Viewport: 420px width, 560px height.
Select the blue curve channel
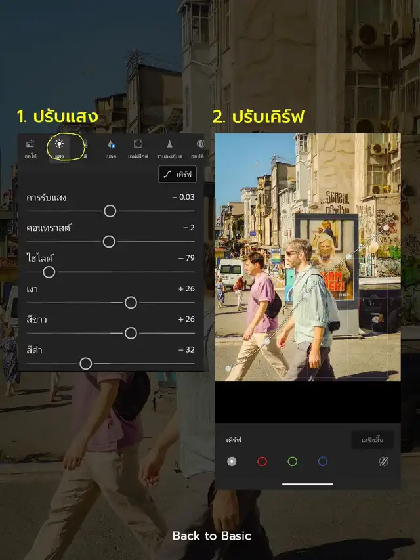pyautogui.click(x=323, y=462)
